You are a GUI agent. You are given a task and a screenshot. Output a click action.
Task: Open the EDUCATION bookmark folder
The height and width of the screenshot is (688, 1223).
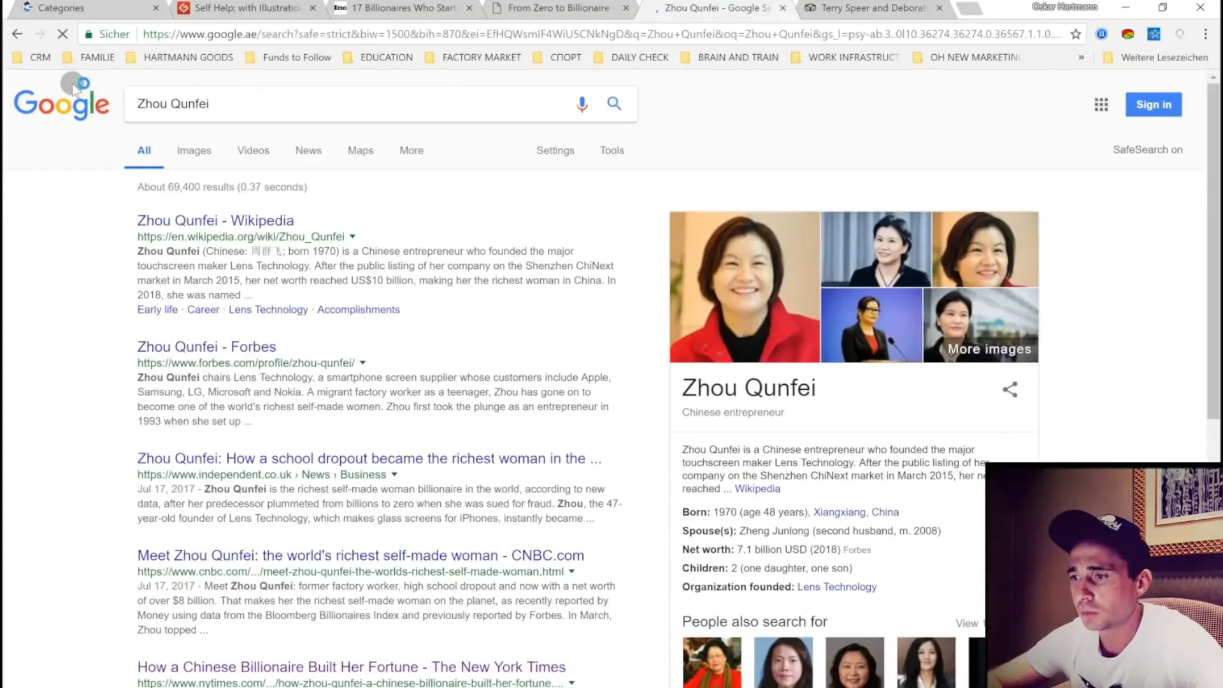click(378, 57)
